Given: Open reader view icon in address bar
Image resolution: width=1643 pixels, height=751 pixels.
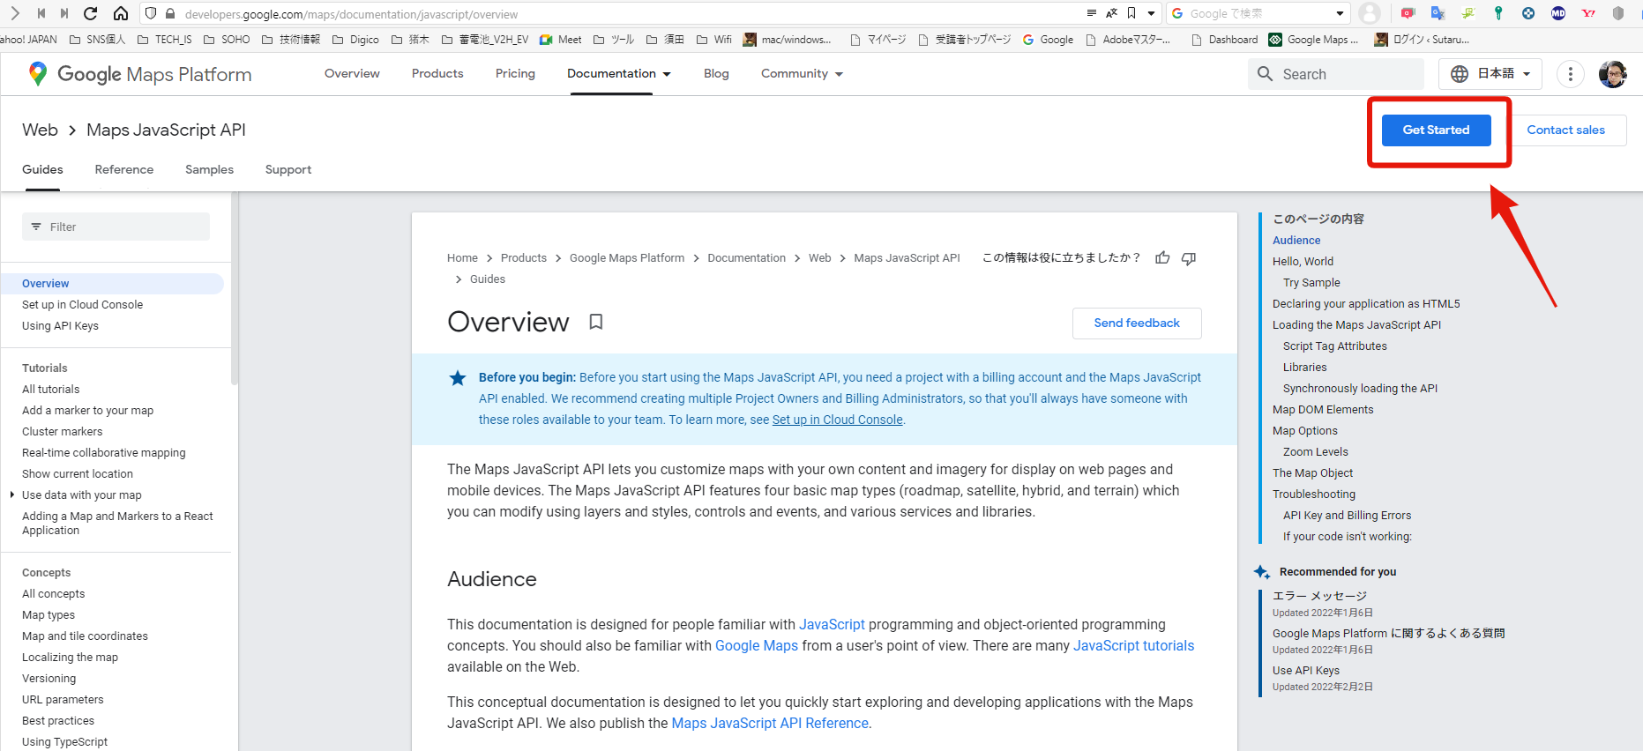Looking at the screenshot, I should (x=1092, y=13).
